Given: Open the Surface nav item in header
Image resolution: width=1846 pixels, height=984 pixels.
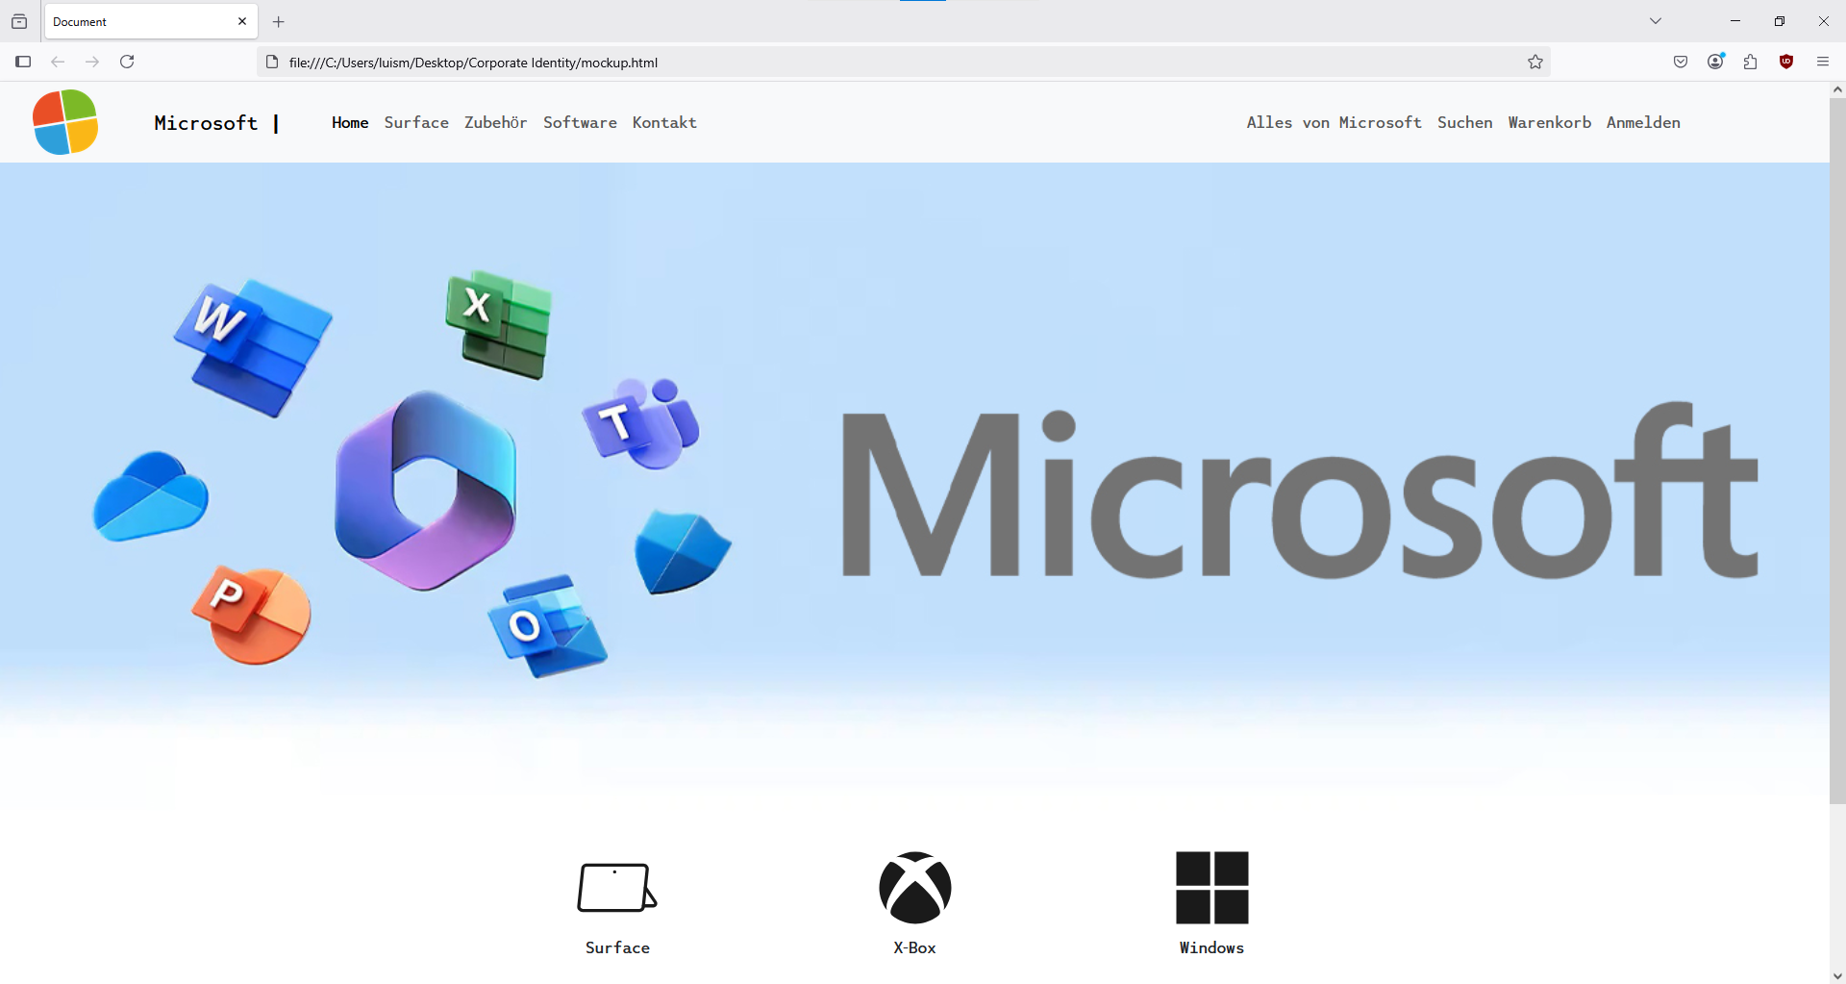Looking at the screenshot, I should [x=416, y=122].
